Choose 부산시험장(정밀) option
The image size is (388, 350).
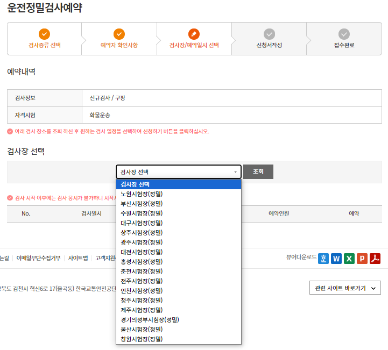pos(179,204)
